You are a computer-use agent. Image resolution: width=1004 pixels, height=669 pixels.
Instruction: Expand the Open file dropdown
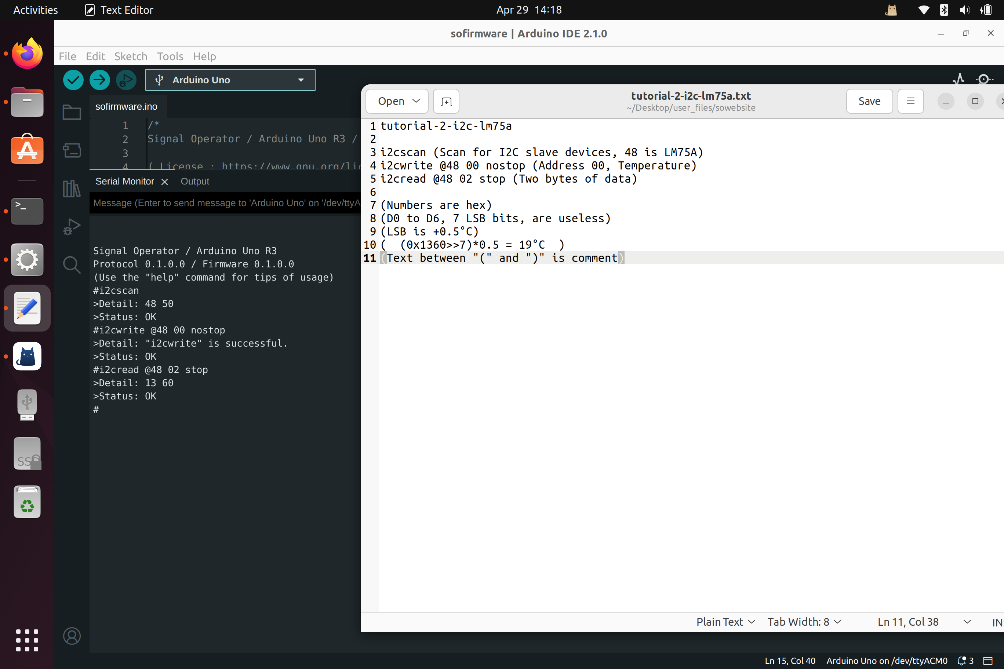tap(416, 102)
